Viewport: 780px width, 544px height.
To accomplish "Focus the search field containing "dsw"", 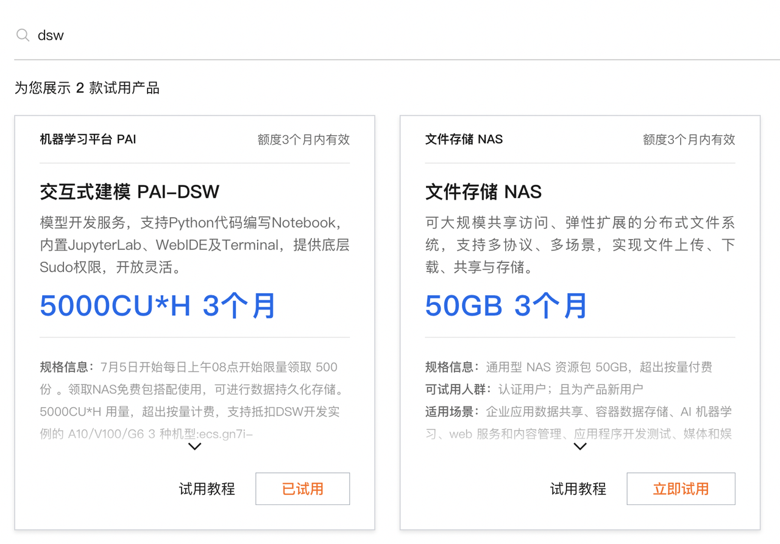I will click(x=366, y=35).
